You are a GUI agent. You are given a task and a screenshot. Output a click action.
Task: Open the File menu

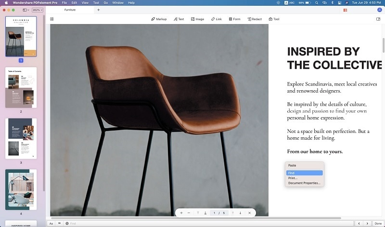64,3
